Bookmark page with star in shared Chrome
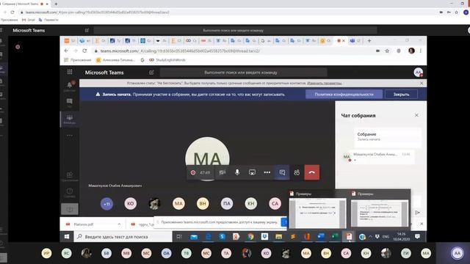This screenshot has width=470, height=264. (387, 51)
